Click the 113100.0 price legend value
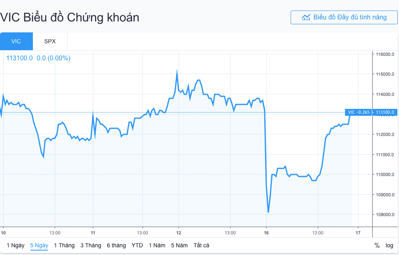The height and width of the screenshot is (255, 399). click(19, 58)
